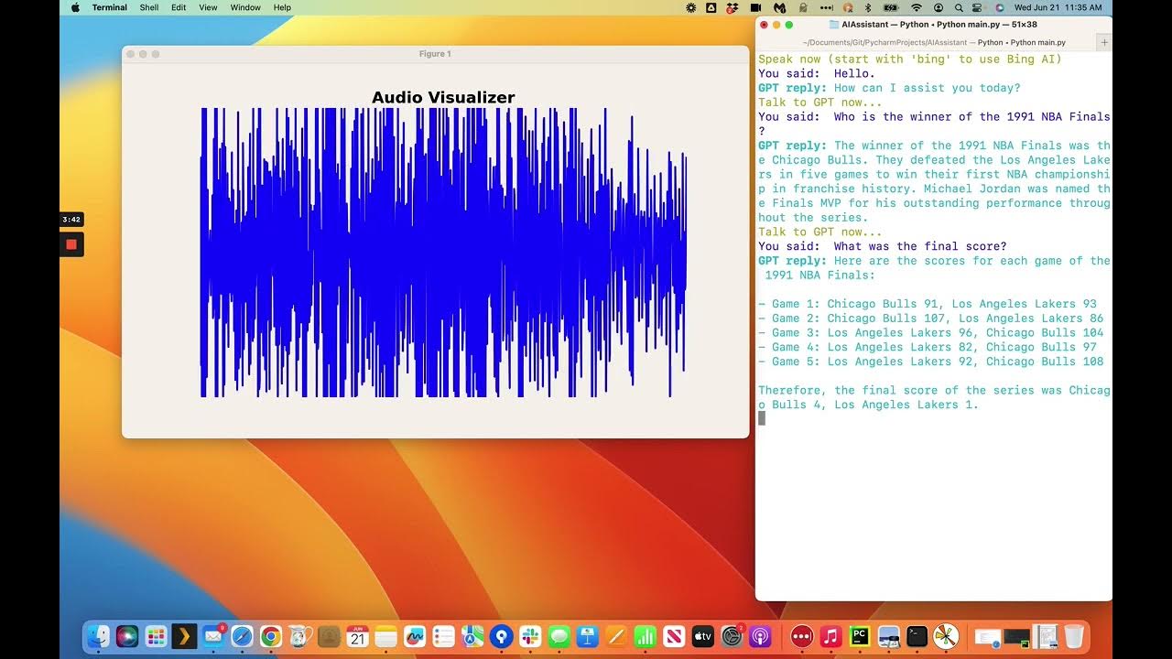Click the Figure 1 window title bar
Viewport: 1172px width, 659px height.
(435, 54)
